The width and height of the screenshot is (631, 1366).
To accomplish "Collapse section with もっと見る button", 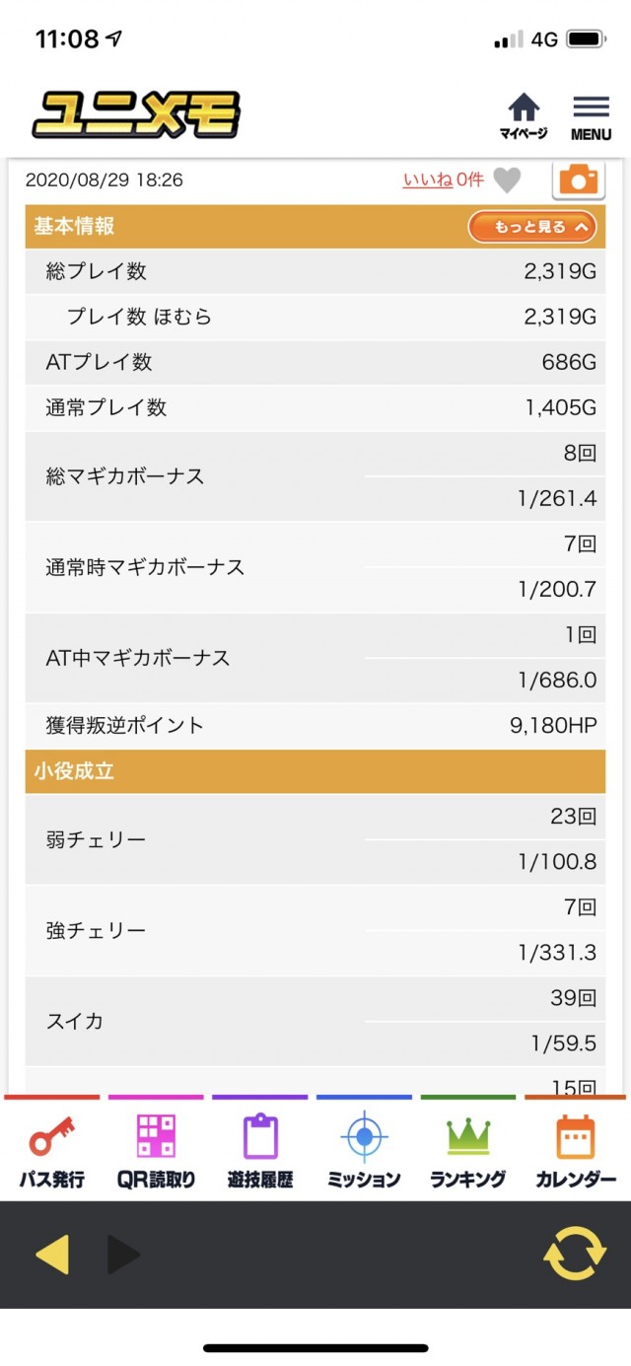I will pos(532,227).
